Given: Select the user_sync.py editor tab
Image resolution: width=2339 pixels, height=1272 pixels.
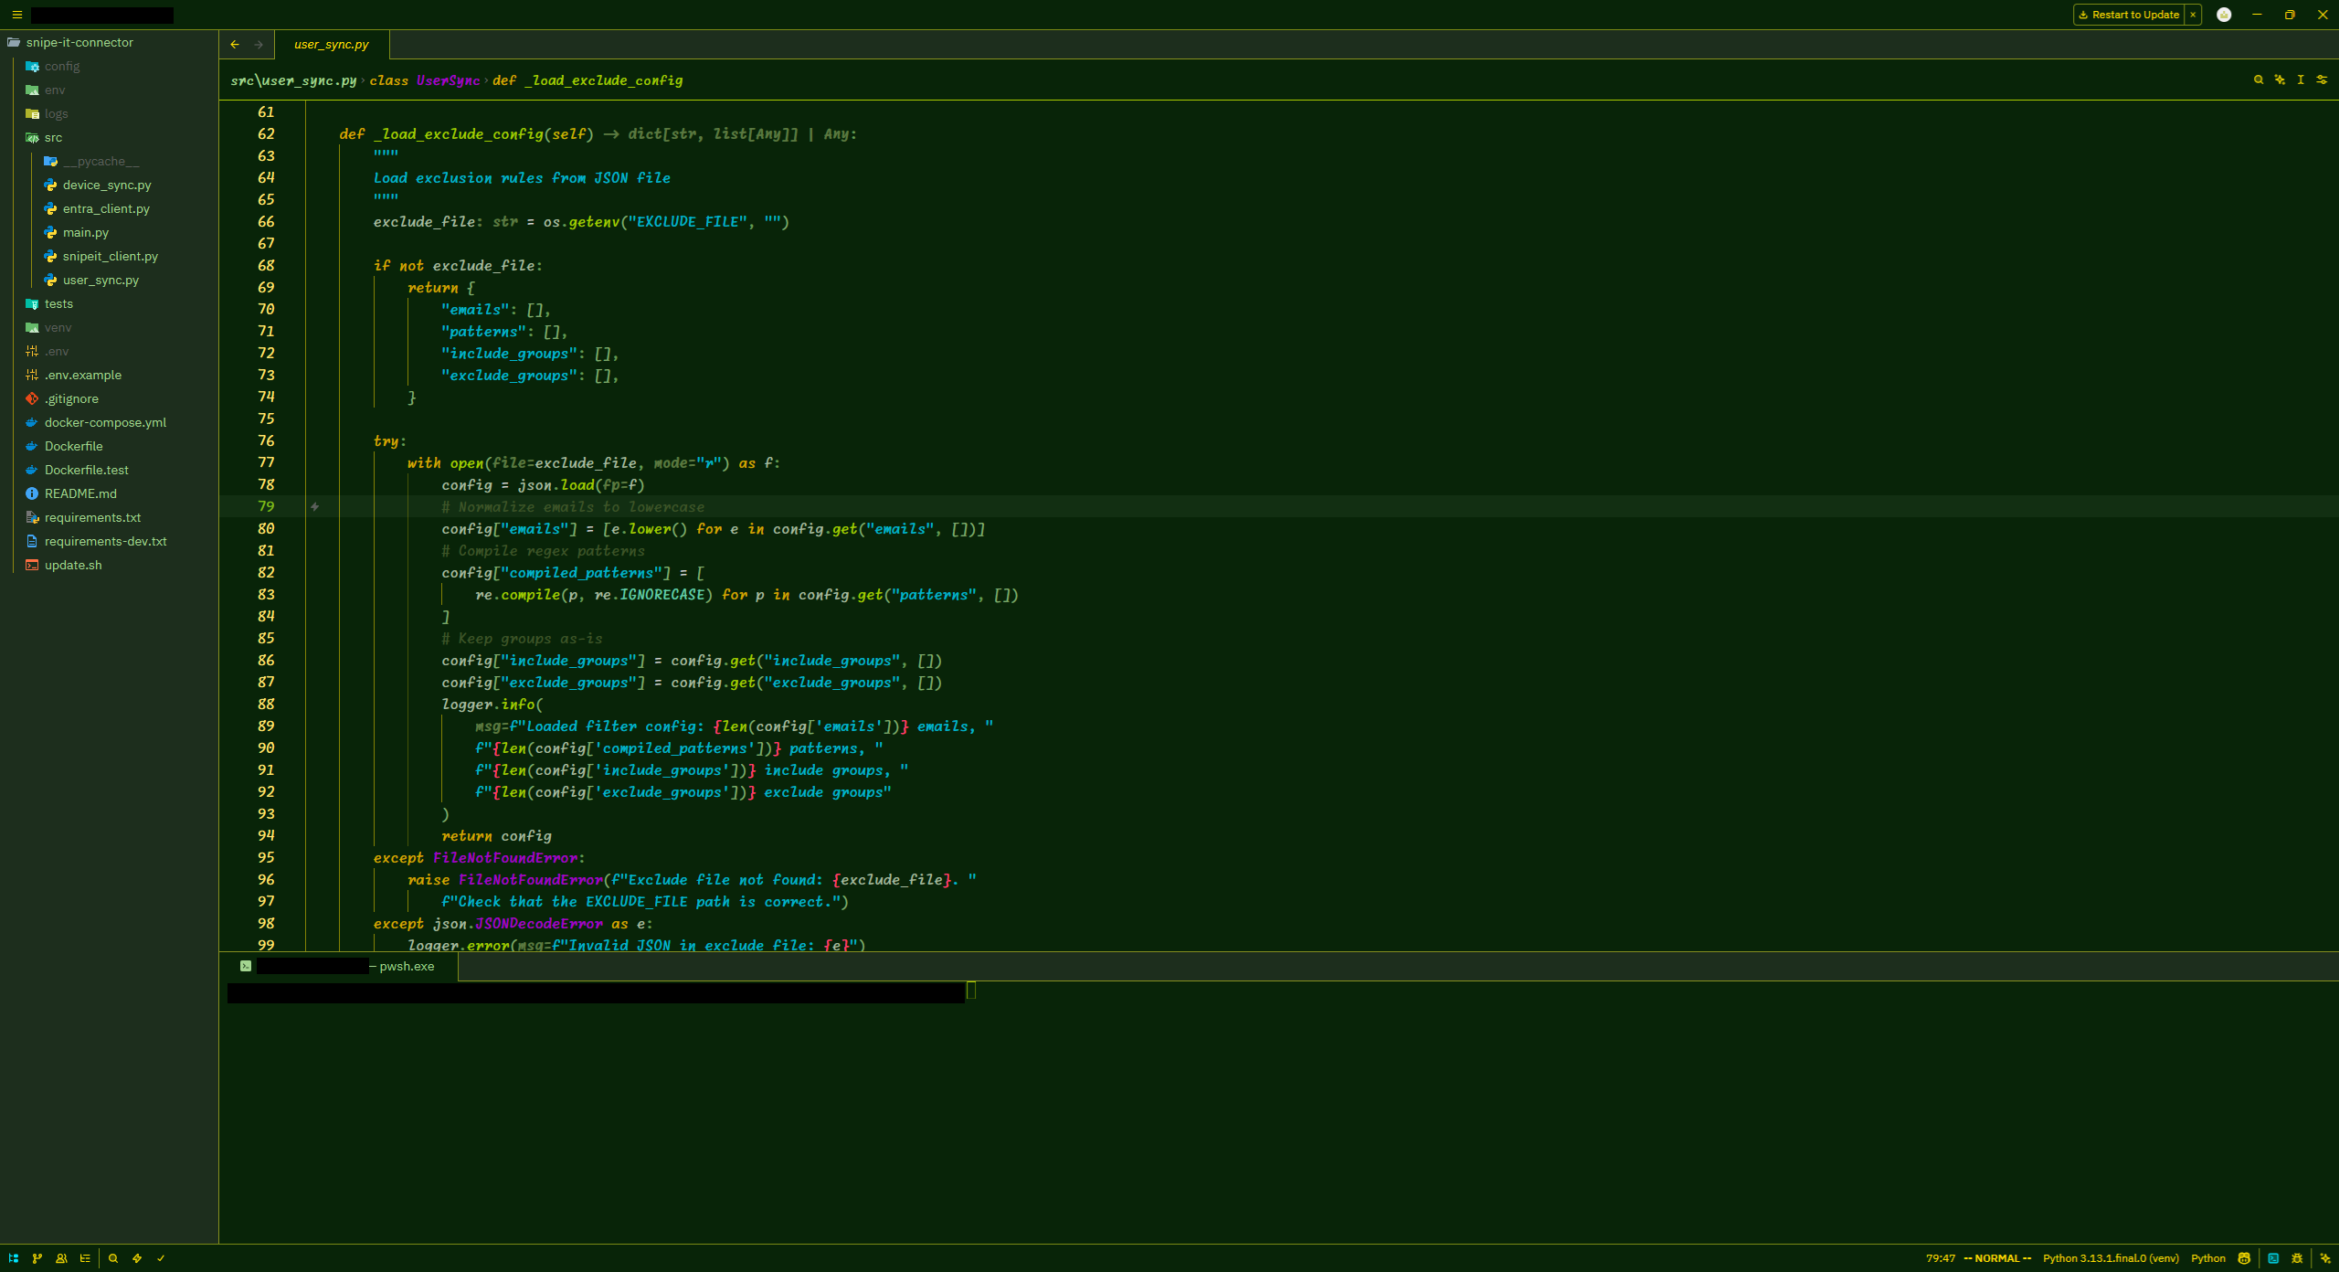Looking at the screenshot, I should [332, 45].
